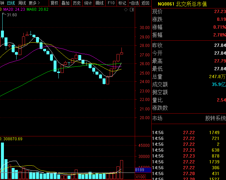The height and width of the screenshot is (180, 226).
Task: Click the diamond icon above the chart
Action: click(x=126, y=10)
